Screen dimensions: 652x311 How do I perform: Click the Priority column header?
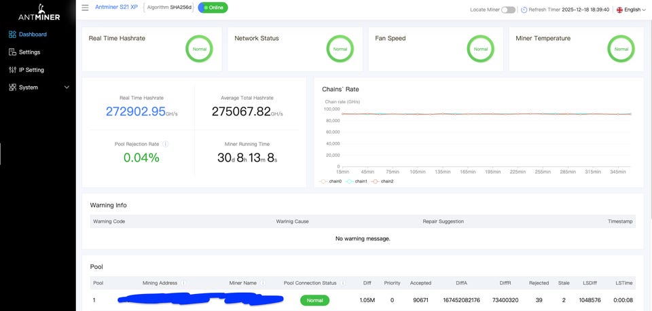392,282
